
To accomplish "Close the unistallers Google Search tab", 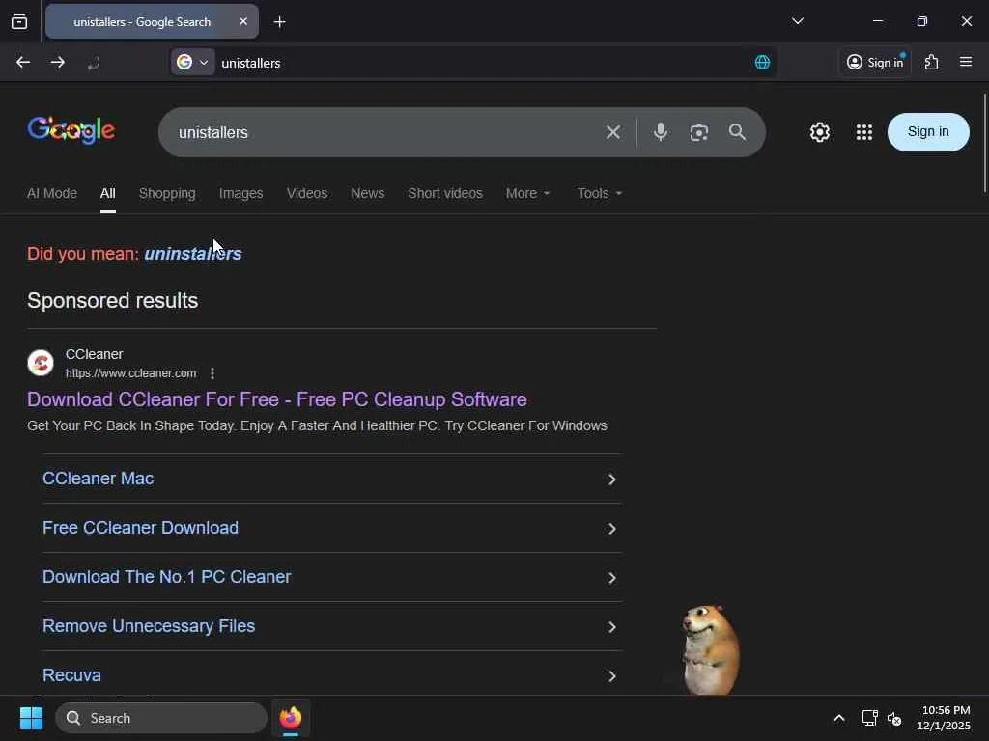I will point(242,21).
